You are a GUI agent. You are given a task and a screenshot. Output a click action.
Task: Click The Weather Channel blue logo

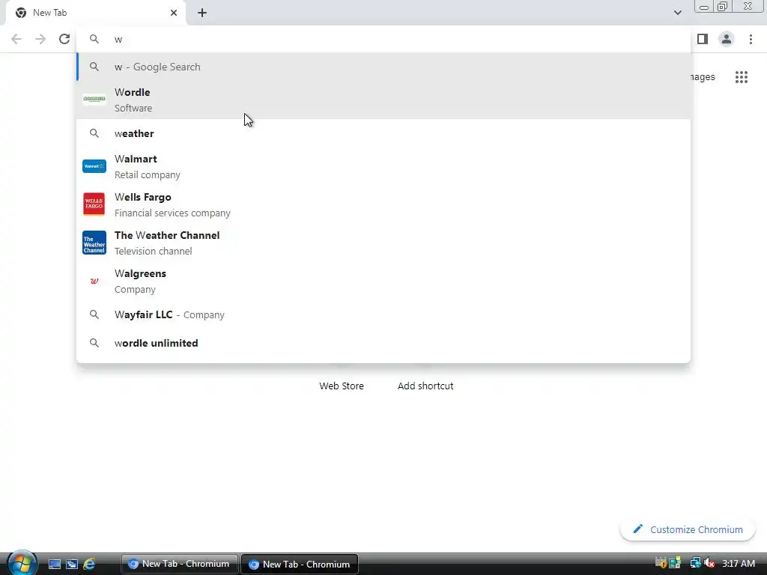(x=94, y=243)
